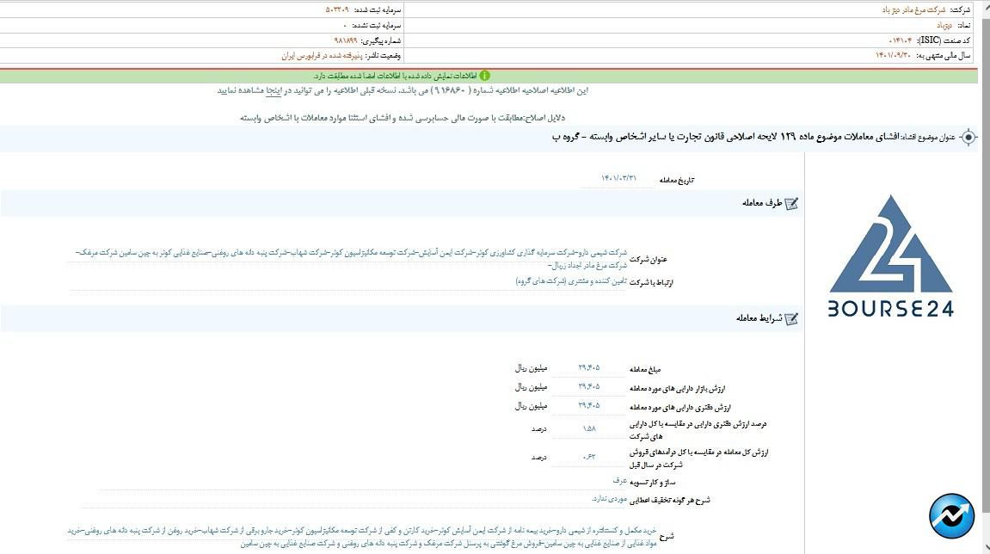
Task: Click the green info icon in the status banner
Action: point(484,76)
